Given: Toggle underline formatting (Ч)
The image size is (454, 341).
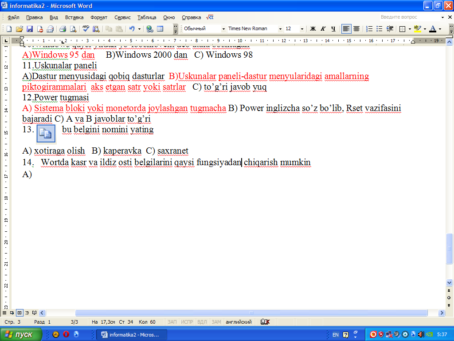Looking at the screenshot, I should click(333, 29).
